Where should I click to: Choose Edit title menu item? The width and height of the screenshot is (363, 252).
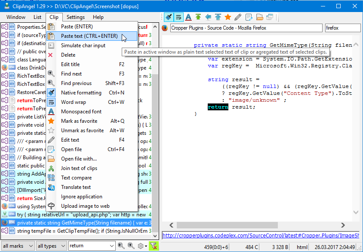click(92, 64)
